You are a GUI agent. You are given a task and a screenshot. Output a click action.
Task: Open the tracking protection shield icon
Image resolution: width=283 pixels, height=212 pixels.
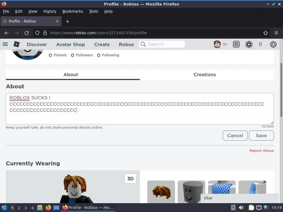[37, 33]
